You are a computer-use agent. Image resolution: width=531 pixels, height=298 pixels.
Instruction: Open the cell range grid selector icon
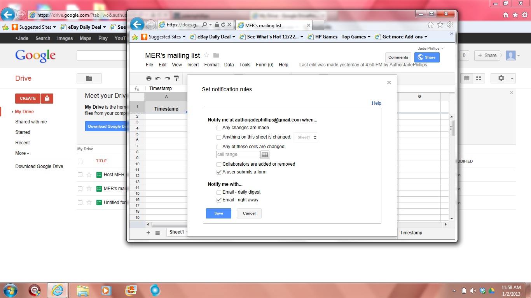[x=265, y=155]
